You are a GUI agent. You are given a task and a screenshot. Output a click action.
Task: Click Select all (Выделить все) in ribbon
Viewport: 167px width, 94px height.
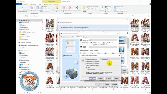click(118, 7)
